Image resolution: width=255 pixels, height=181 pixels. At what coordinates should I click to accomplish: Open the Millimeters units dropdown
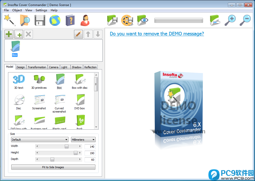[x=83, y=140]
